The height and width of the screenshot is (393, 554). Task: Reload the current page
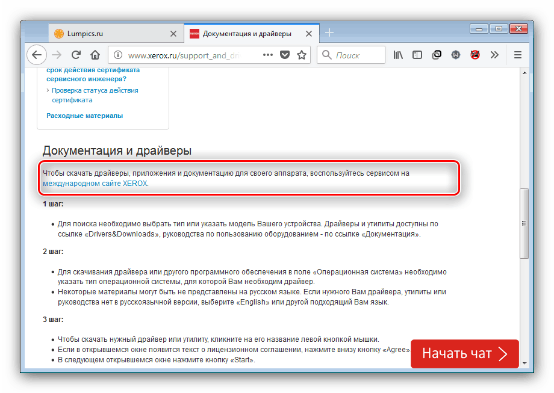76,55
